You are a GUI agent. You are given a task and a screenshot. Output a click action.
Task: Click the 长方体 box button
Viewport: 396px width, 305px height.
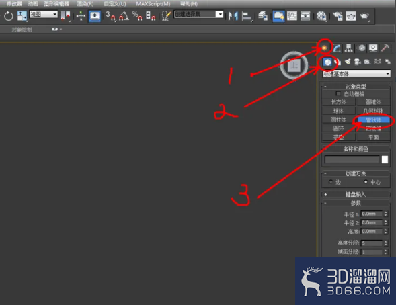pyautogui.click(x=338, y=102)
